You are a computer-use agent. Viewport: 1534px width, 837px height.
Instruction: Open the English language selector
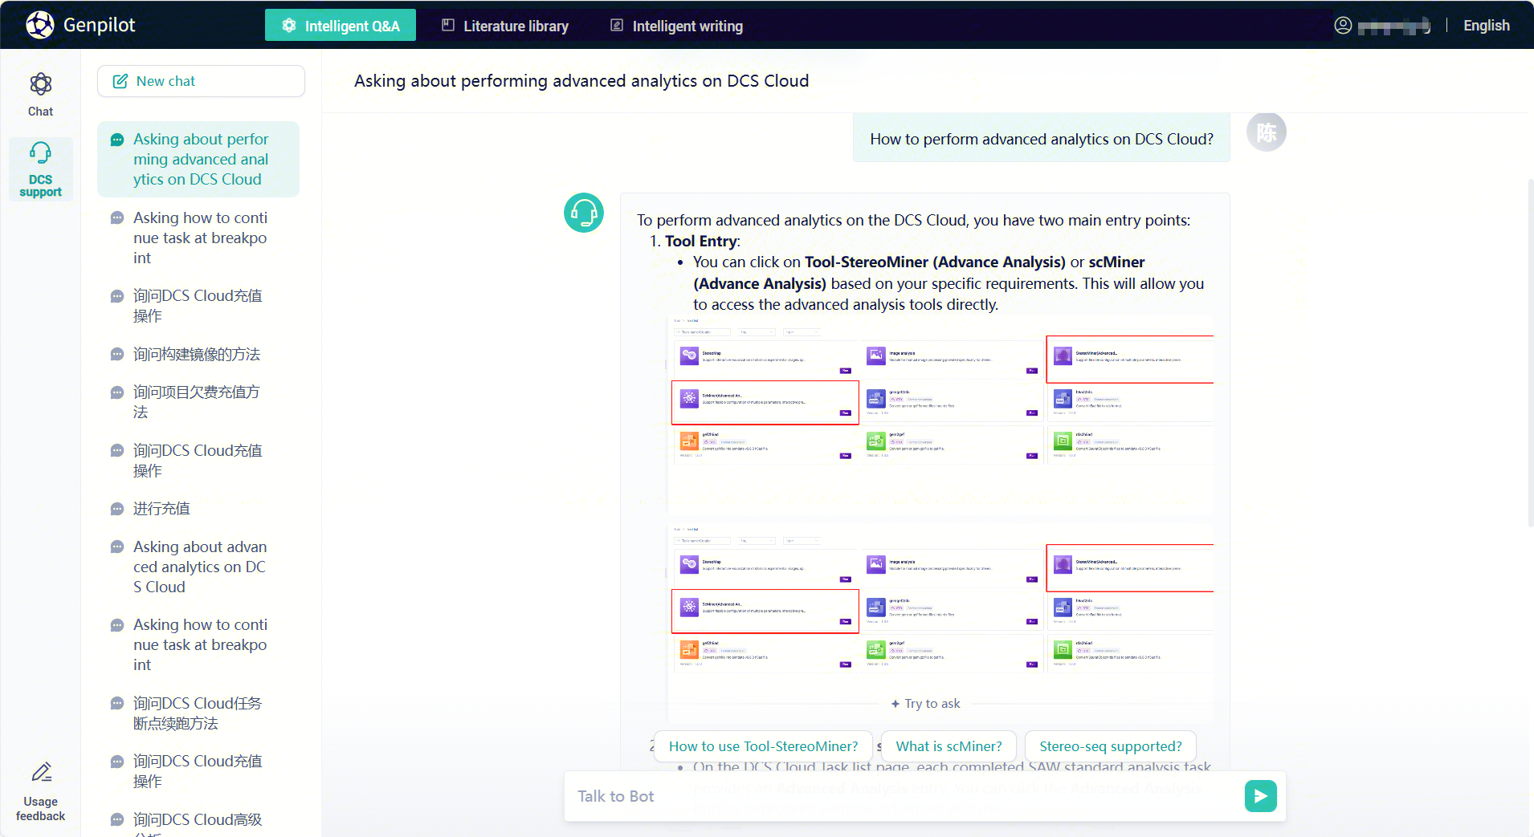point(1486,26)
